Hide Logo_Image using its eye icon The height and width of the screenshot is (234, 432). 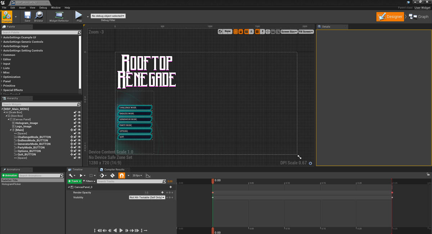click(79, 126)
